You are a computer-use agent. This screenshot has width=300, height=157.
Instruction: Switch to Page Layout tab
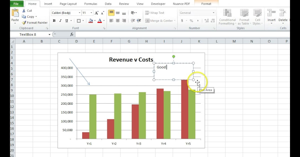pyautogui.click(x=68, y=4)
